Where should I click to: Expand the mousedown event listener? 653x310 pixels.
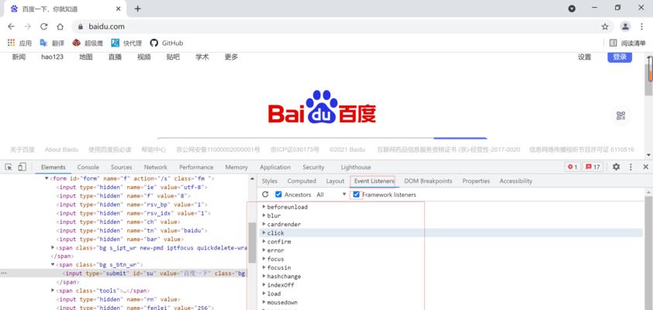pyautogui.click(x=264, y=302)
